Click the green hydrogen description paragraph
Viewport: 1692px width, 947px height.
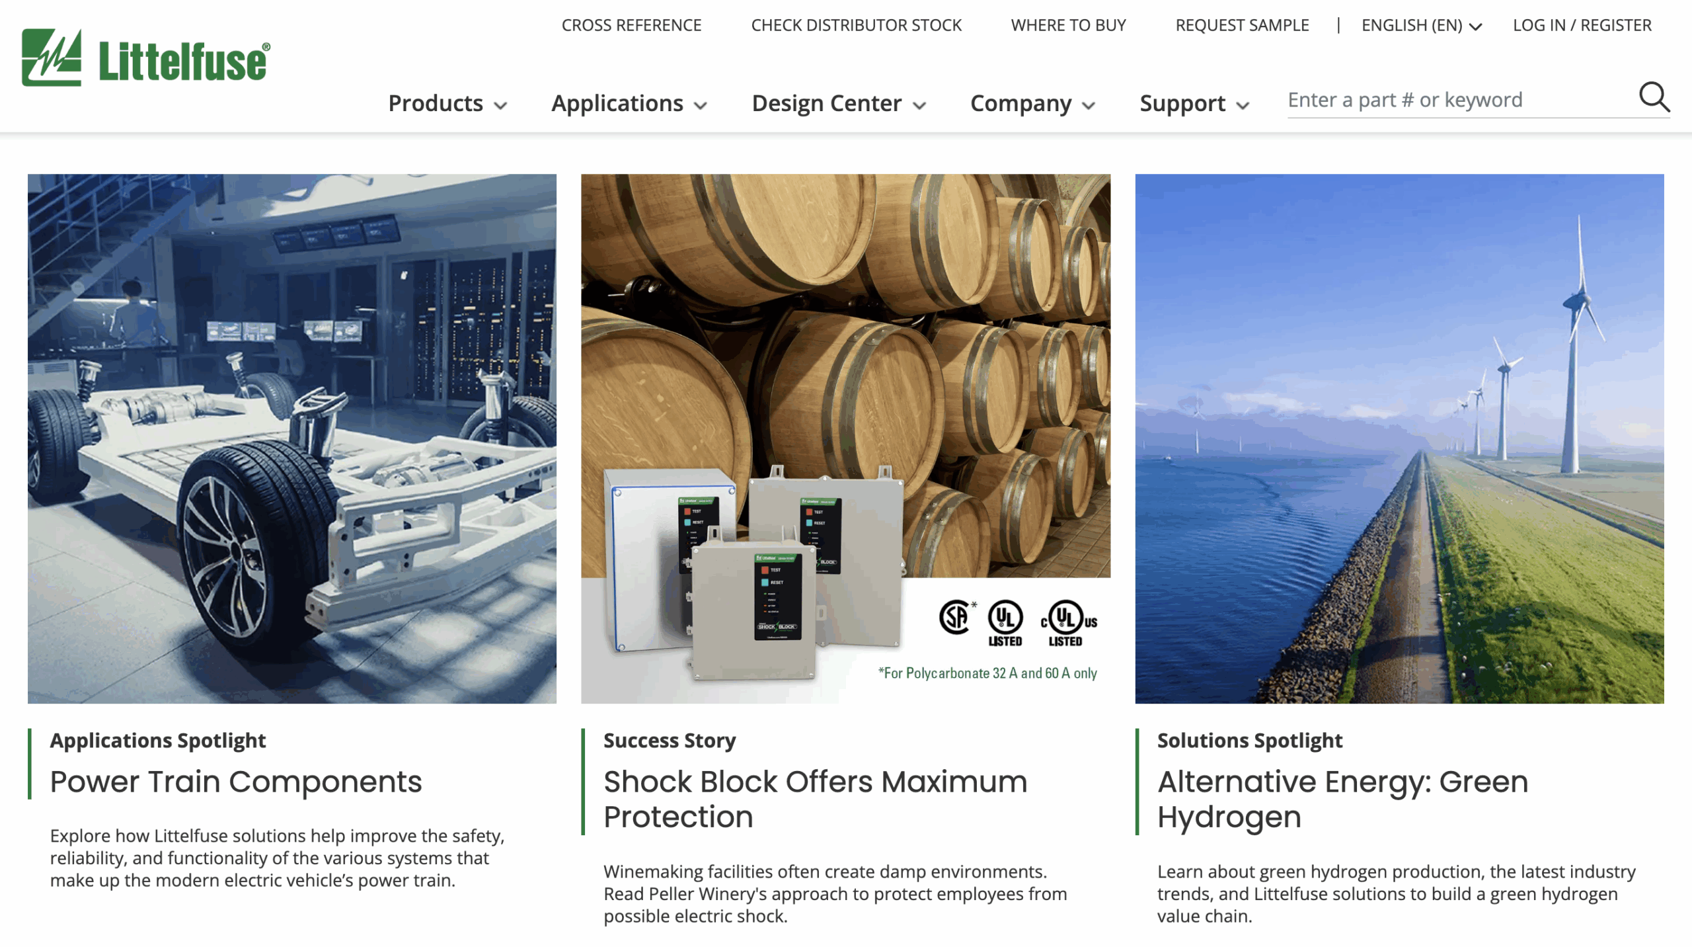(x=1396, y=893)
